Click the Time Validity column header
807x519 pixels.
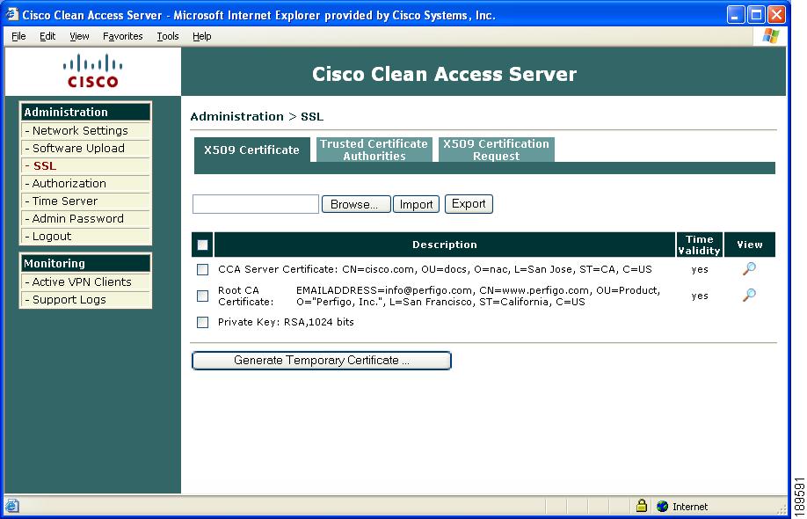coord(700,245)
